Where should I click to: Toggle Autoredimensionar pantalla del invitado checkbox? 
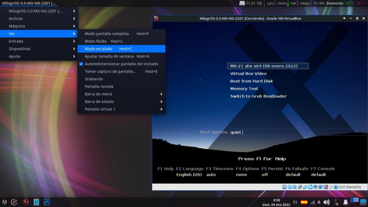(x=81, y=64)
